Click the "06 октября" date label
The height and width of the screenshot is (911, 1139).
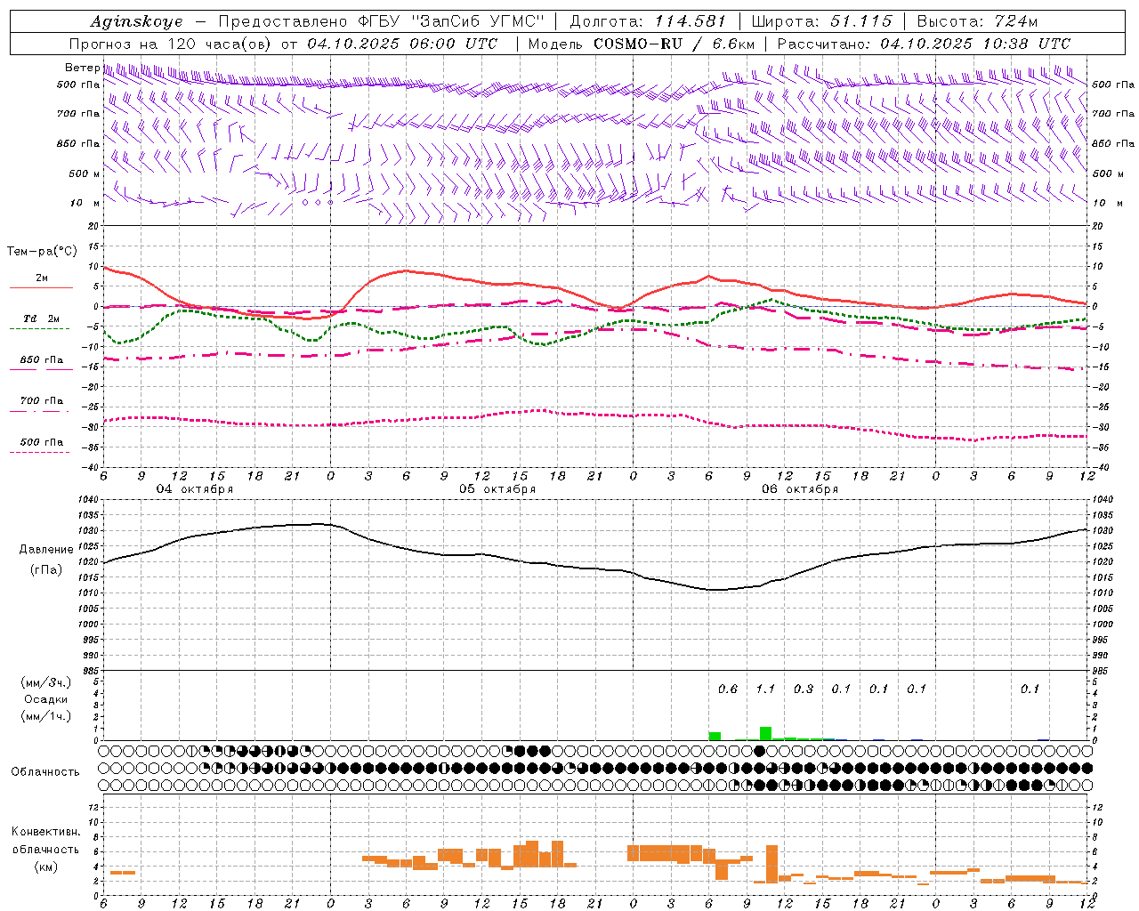[x=800, y=489]
